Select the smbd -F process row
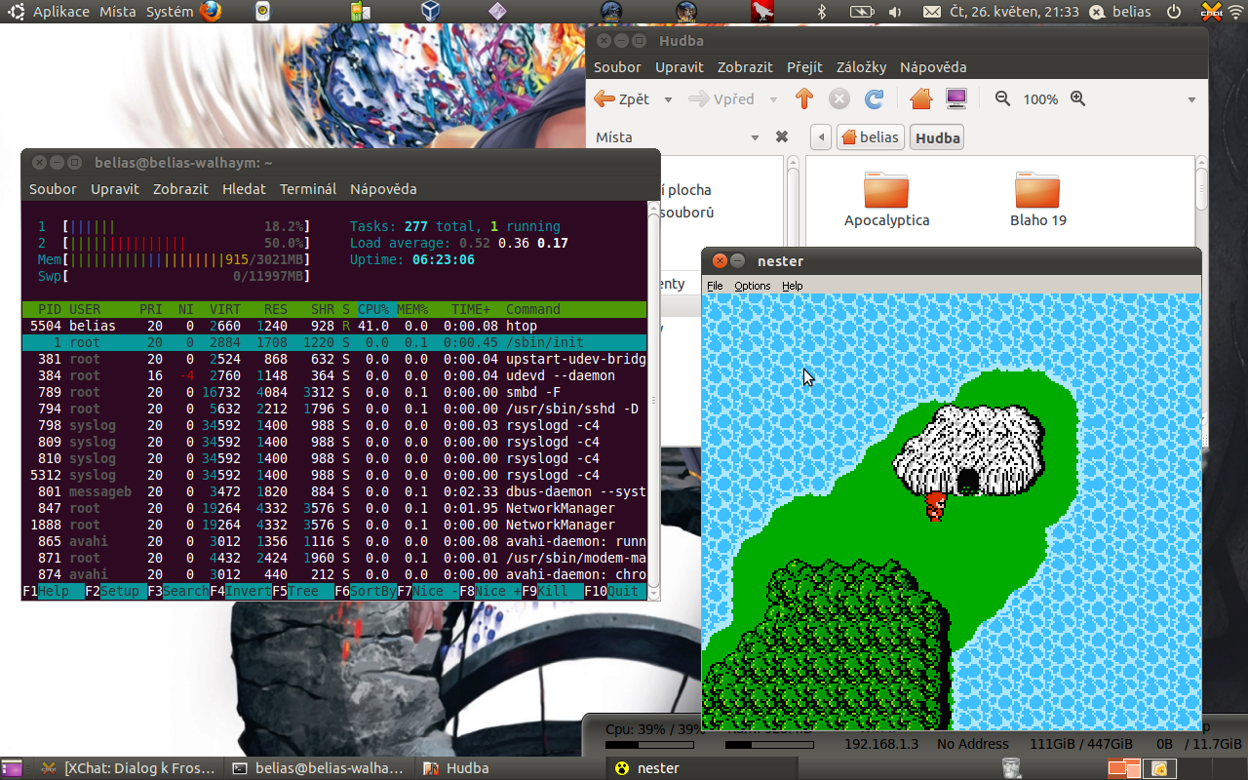The image size is (1248, 780). pyautogui.click(x=334, y=392)
